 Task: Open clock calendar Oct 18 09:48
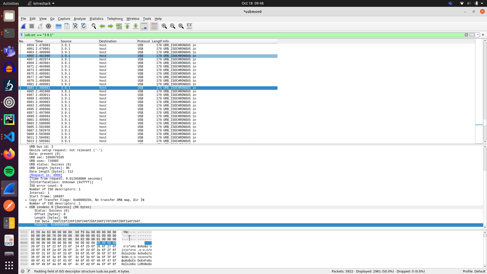tap(252, 3)
